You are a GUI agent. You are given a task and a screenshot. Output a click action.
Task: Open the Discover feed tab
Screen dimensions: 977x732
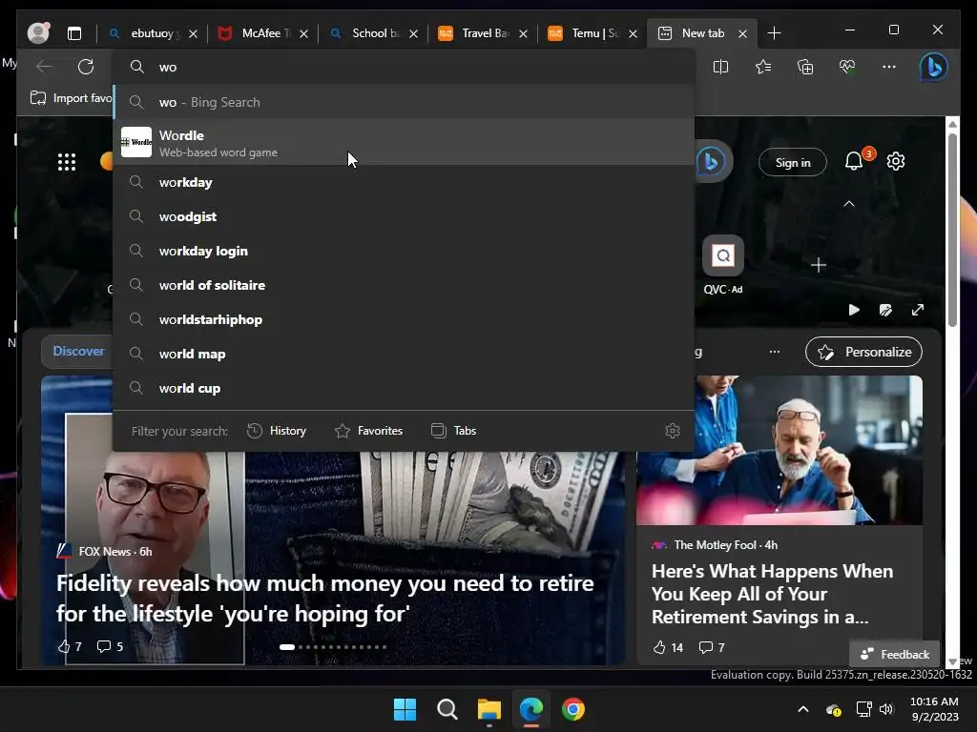(x=78, y=351)
